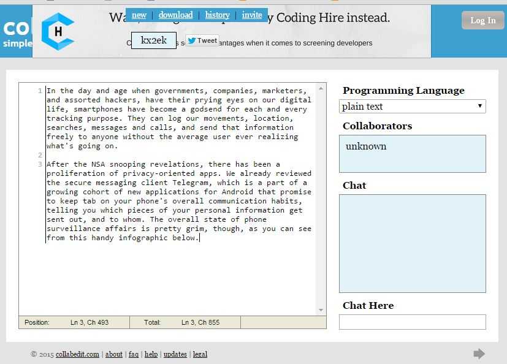Select the 'invite' menu link
Viewport: 507px width, 364px height.
[x=251, y=15]
